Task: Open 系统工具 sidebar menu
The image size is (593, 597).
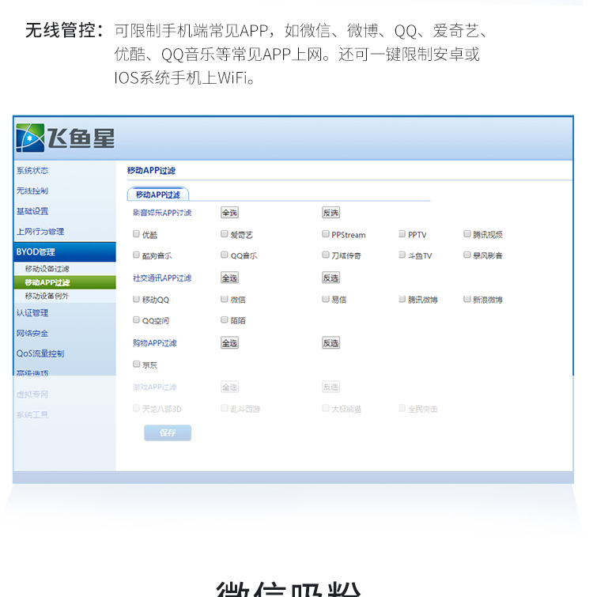Action: point(32,414)
